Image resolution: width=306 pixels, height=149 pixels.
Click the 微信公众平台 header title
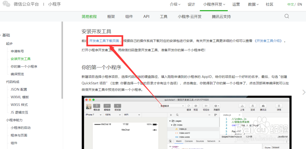[26, 4]
